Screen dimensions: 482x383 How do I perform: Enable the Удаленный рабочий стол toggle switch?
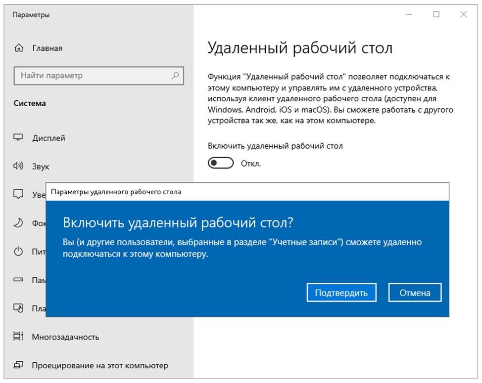[x=220, y=164]
